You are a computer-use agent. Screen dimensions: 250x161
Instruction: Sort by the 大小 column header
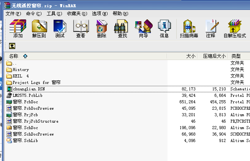click(182, 56)
